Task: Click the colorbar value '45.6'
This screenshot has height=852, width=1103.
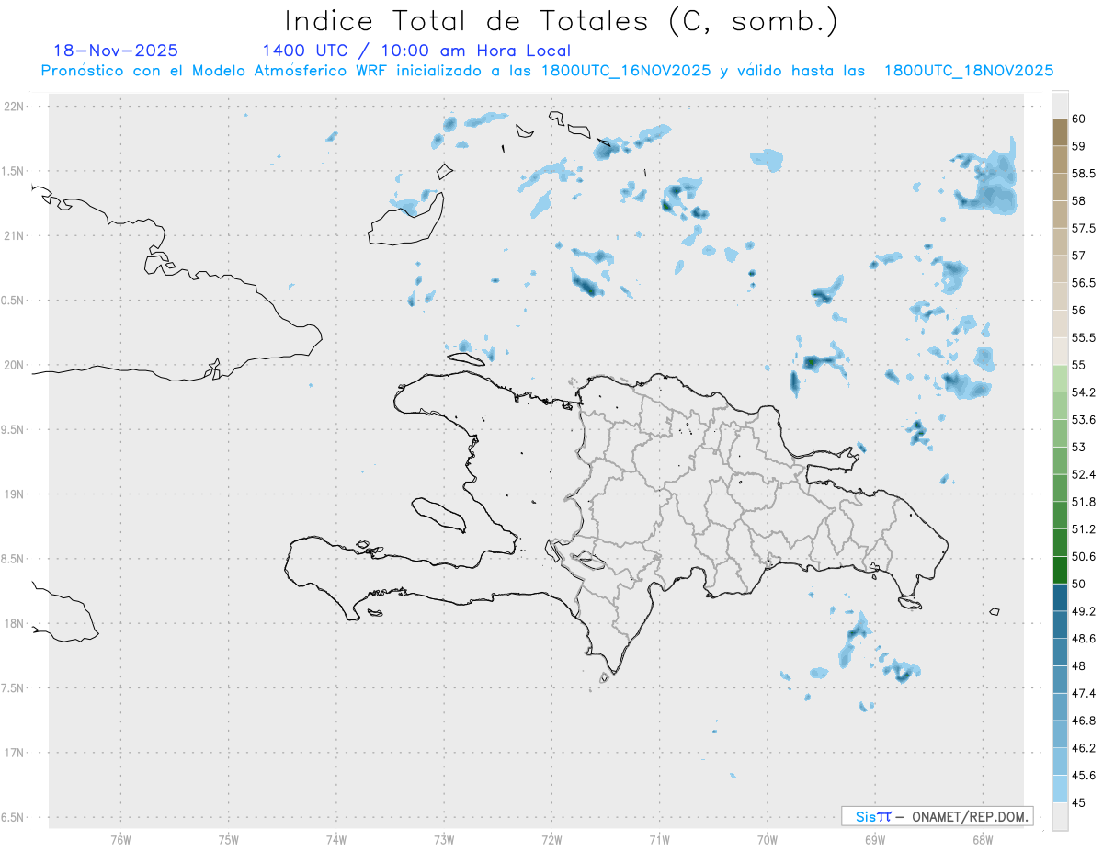Action: (1084, 775)
